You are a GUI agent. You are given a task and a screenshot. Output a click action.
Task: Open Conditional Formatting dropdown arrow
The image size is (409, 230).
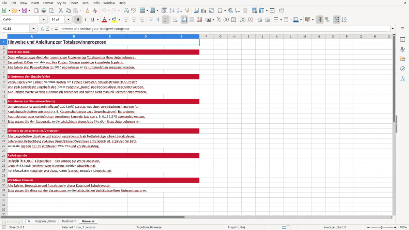tap(313, 20)
